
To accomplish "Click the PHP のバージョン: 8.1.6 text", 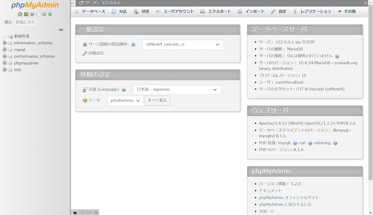I will point(281,150).
